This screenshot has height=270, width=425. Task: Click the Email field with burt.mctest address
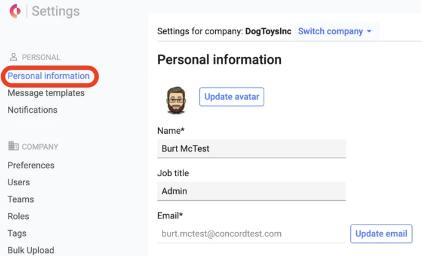click(251, 233)
